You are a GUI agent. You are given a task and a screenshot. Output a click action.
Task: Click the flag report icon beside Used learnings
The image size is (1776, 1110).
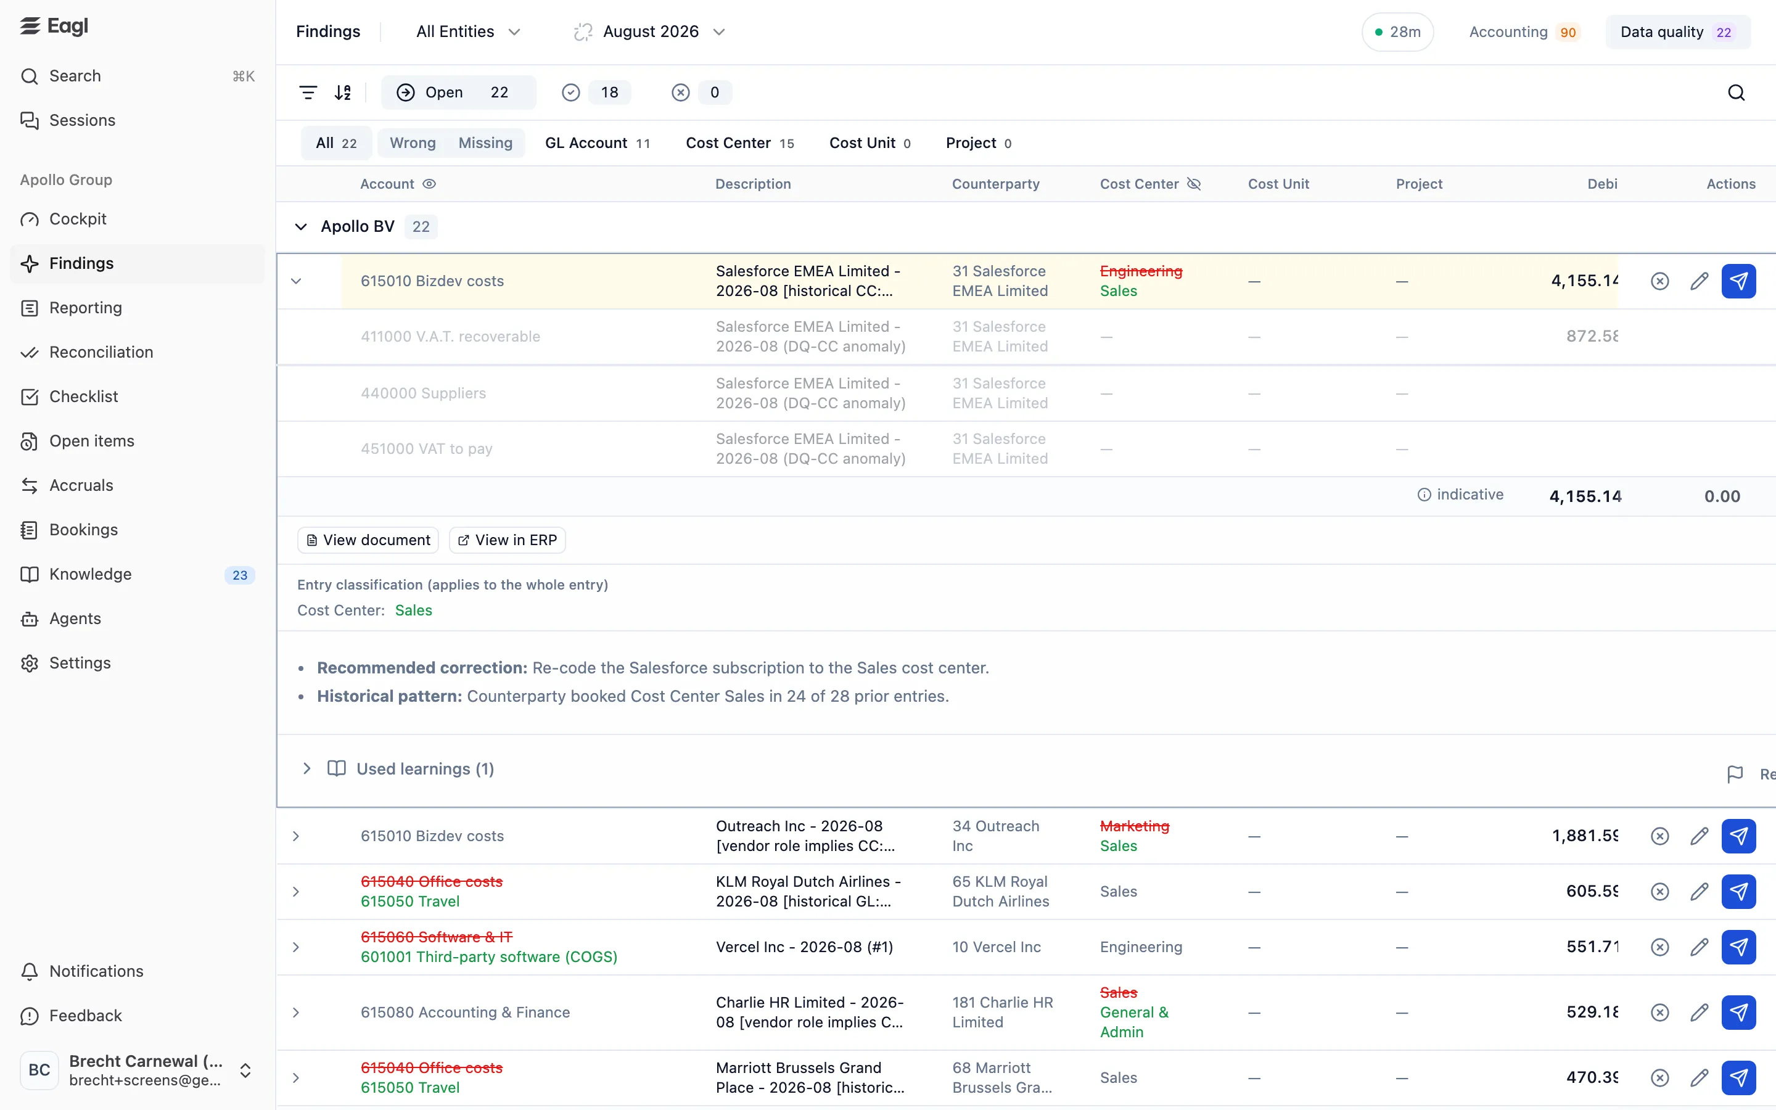(x=1735, y=774)
